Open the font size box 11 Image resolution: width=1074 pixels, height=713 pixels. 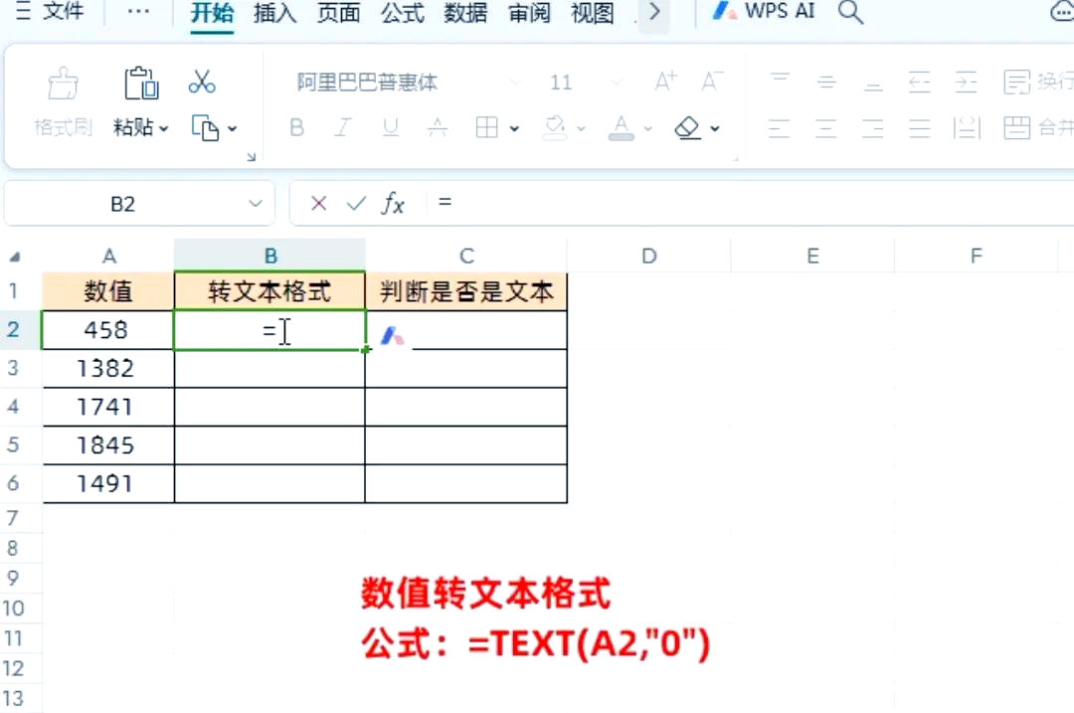click(584, 83)
